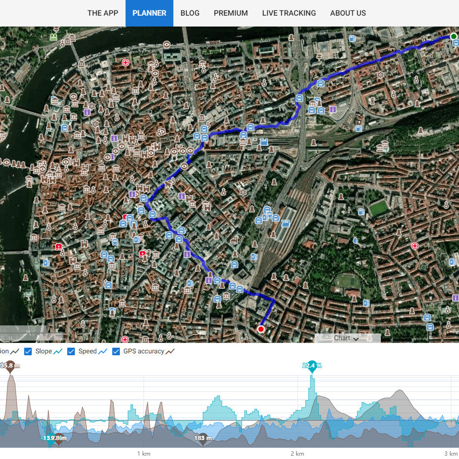Screen dimensions: 459x459
Task: Toggle the GPS accuracy checkbox
Action: [x=116, y=351]
